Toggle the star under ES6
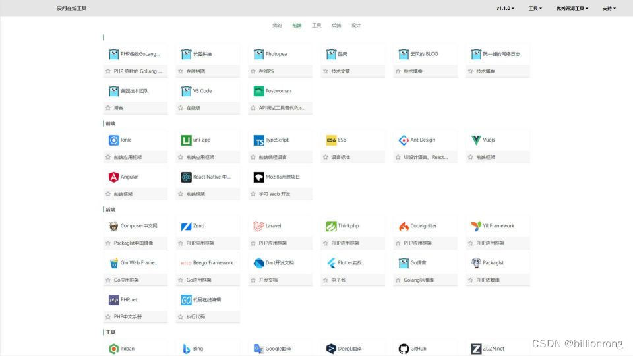633x356 pixels. coord(325,157)
